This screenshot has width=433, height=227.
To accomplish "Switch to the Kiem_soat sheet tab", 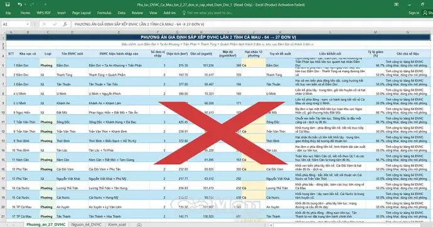I will [117, 224].
